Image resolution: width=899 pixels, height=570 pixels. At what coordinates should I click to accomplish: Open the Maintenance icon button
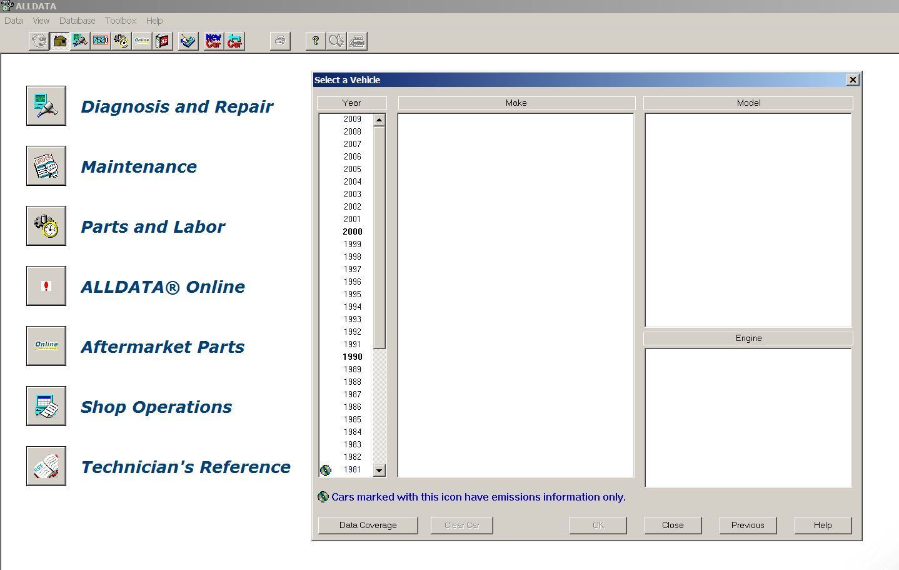tap(46, 166)
